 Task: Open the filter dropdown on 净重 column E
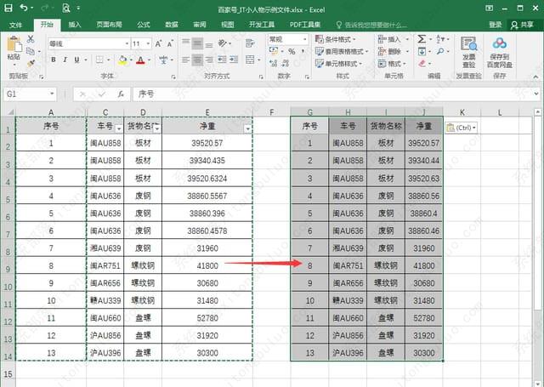[x=247, y=129]
